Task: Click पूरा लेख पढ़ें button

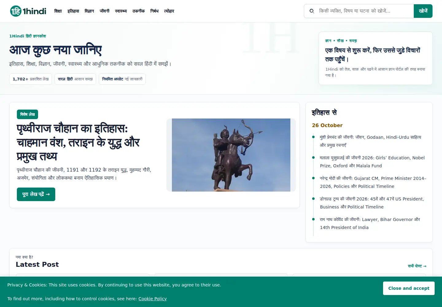Action: pyautogui.click(x=36, y=194)
